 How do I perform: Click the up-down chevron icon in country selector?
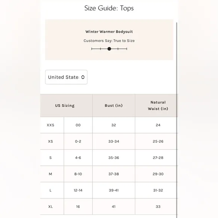(83, 77)
